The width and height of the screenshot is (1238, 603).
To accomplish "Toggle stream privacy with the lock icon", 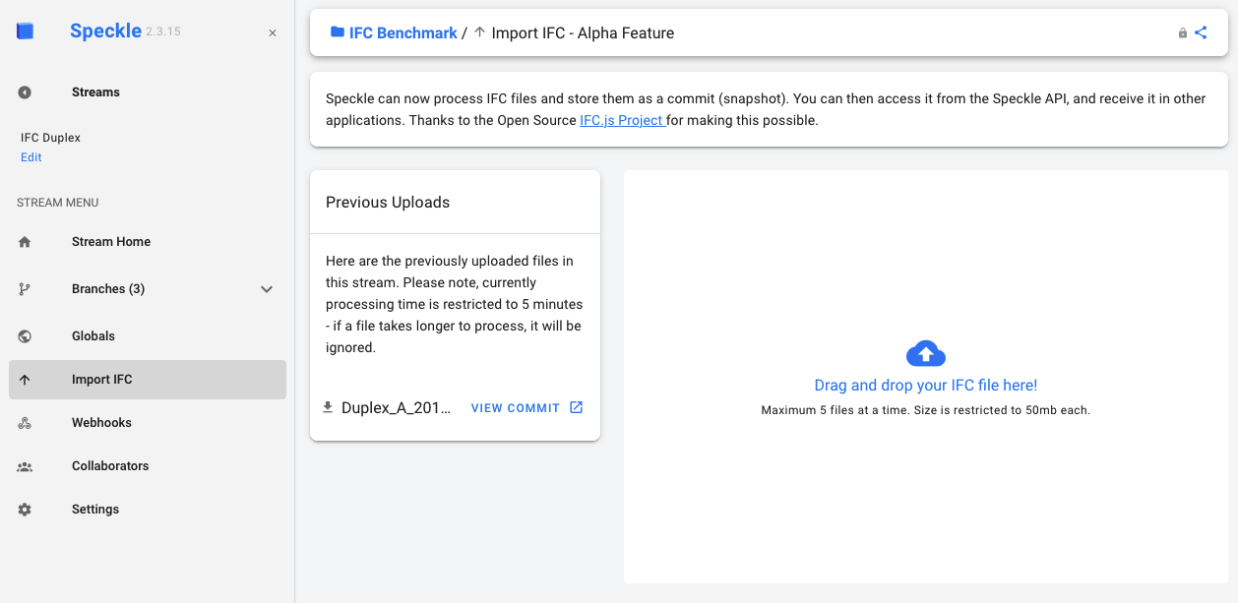I will pyautogui.click(x=1181, y=31).
